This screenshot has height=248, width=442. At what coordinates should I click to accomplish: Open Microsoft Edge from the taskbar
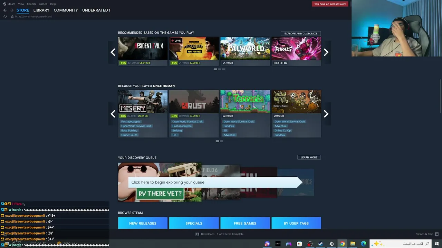click(363, 244)
